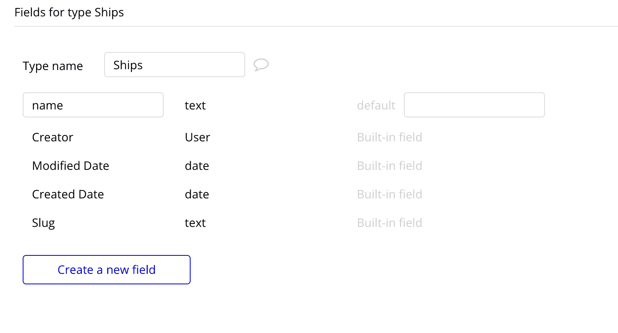Select the Creator field row label

(x=52, y=137)
